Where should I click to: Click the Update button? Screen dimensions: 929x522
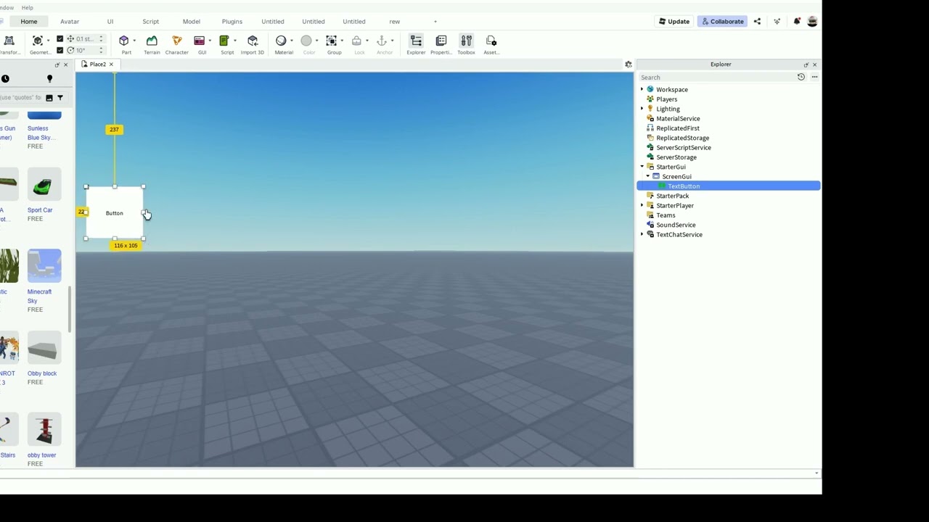click(674, 21)
